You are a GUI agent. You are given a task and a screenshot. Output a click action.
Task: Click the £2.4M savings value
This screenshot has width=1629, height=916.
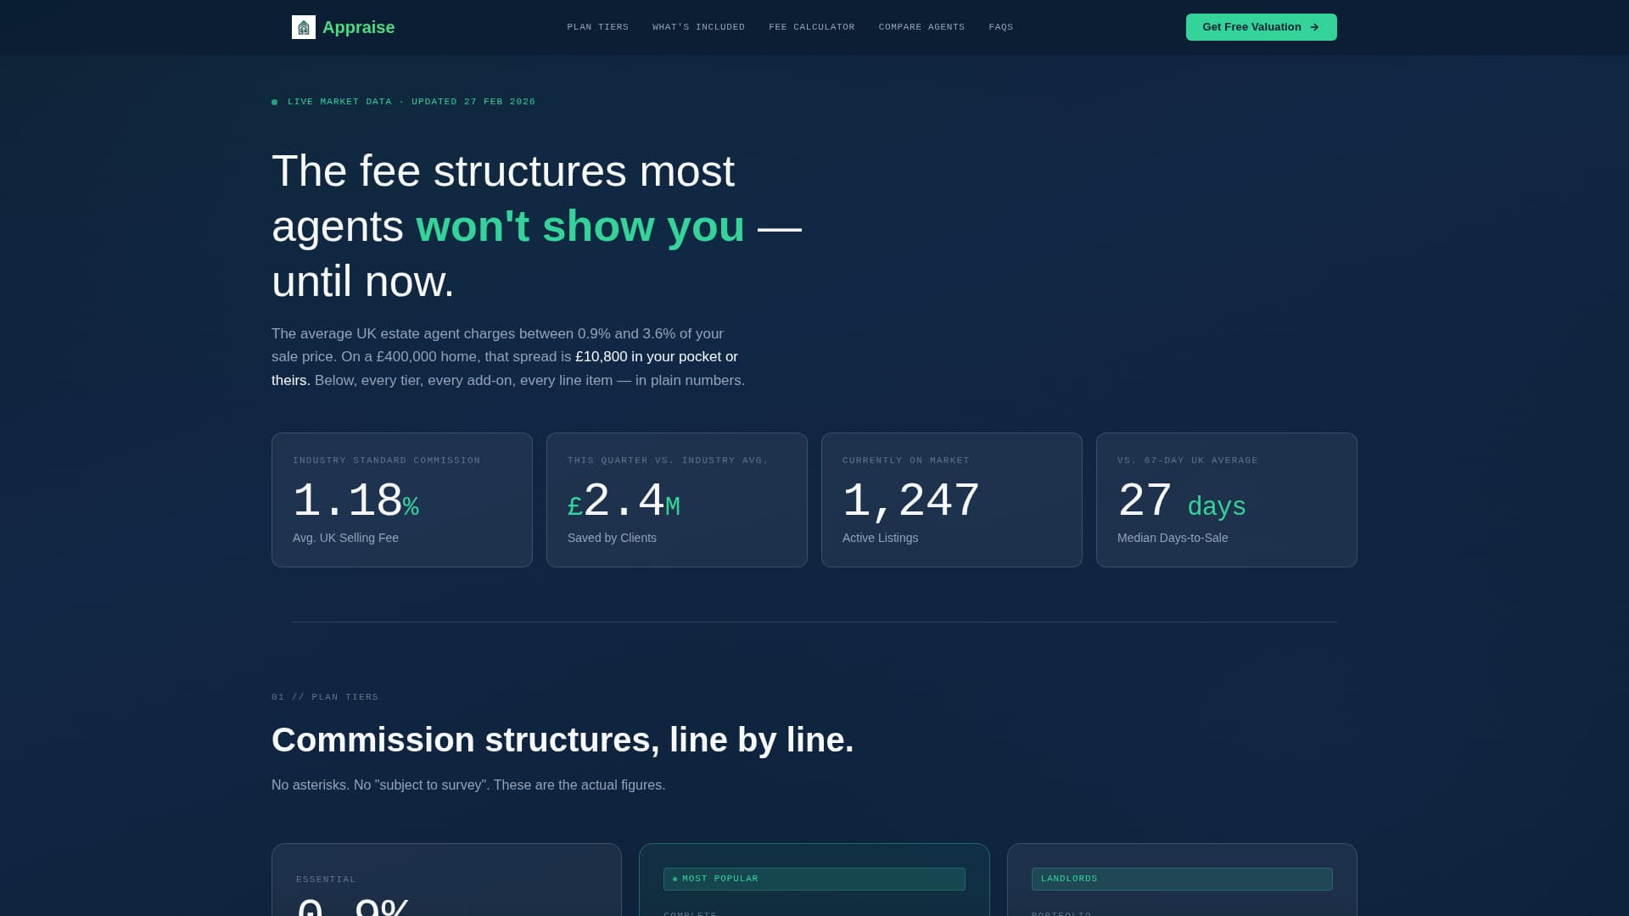624,500
